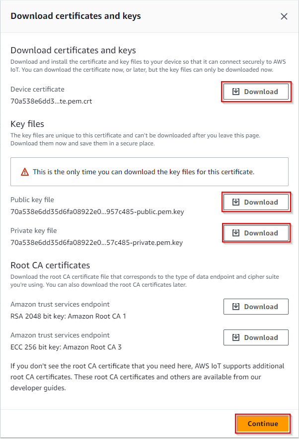299x439 pixels.
Task: Click the Root CA certificates heading
Action: pos(50,265)
